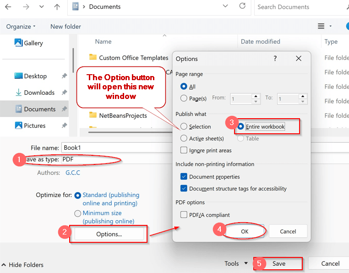Select the Pictures sidebar item
The height and width of the screenshot is (273, 349).
tap(34, 126)
